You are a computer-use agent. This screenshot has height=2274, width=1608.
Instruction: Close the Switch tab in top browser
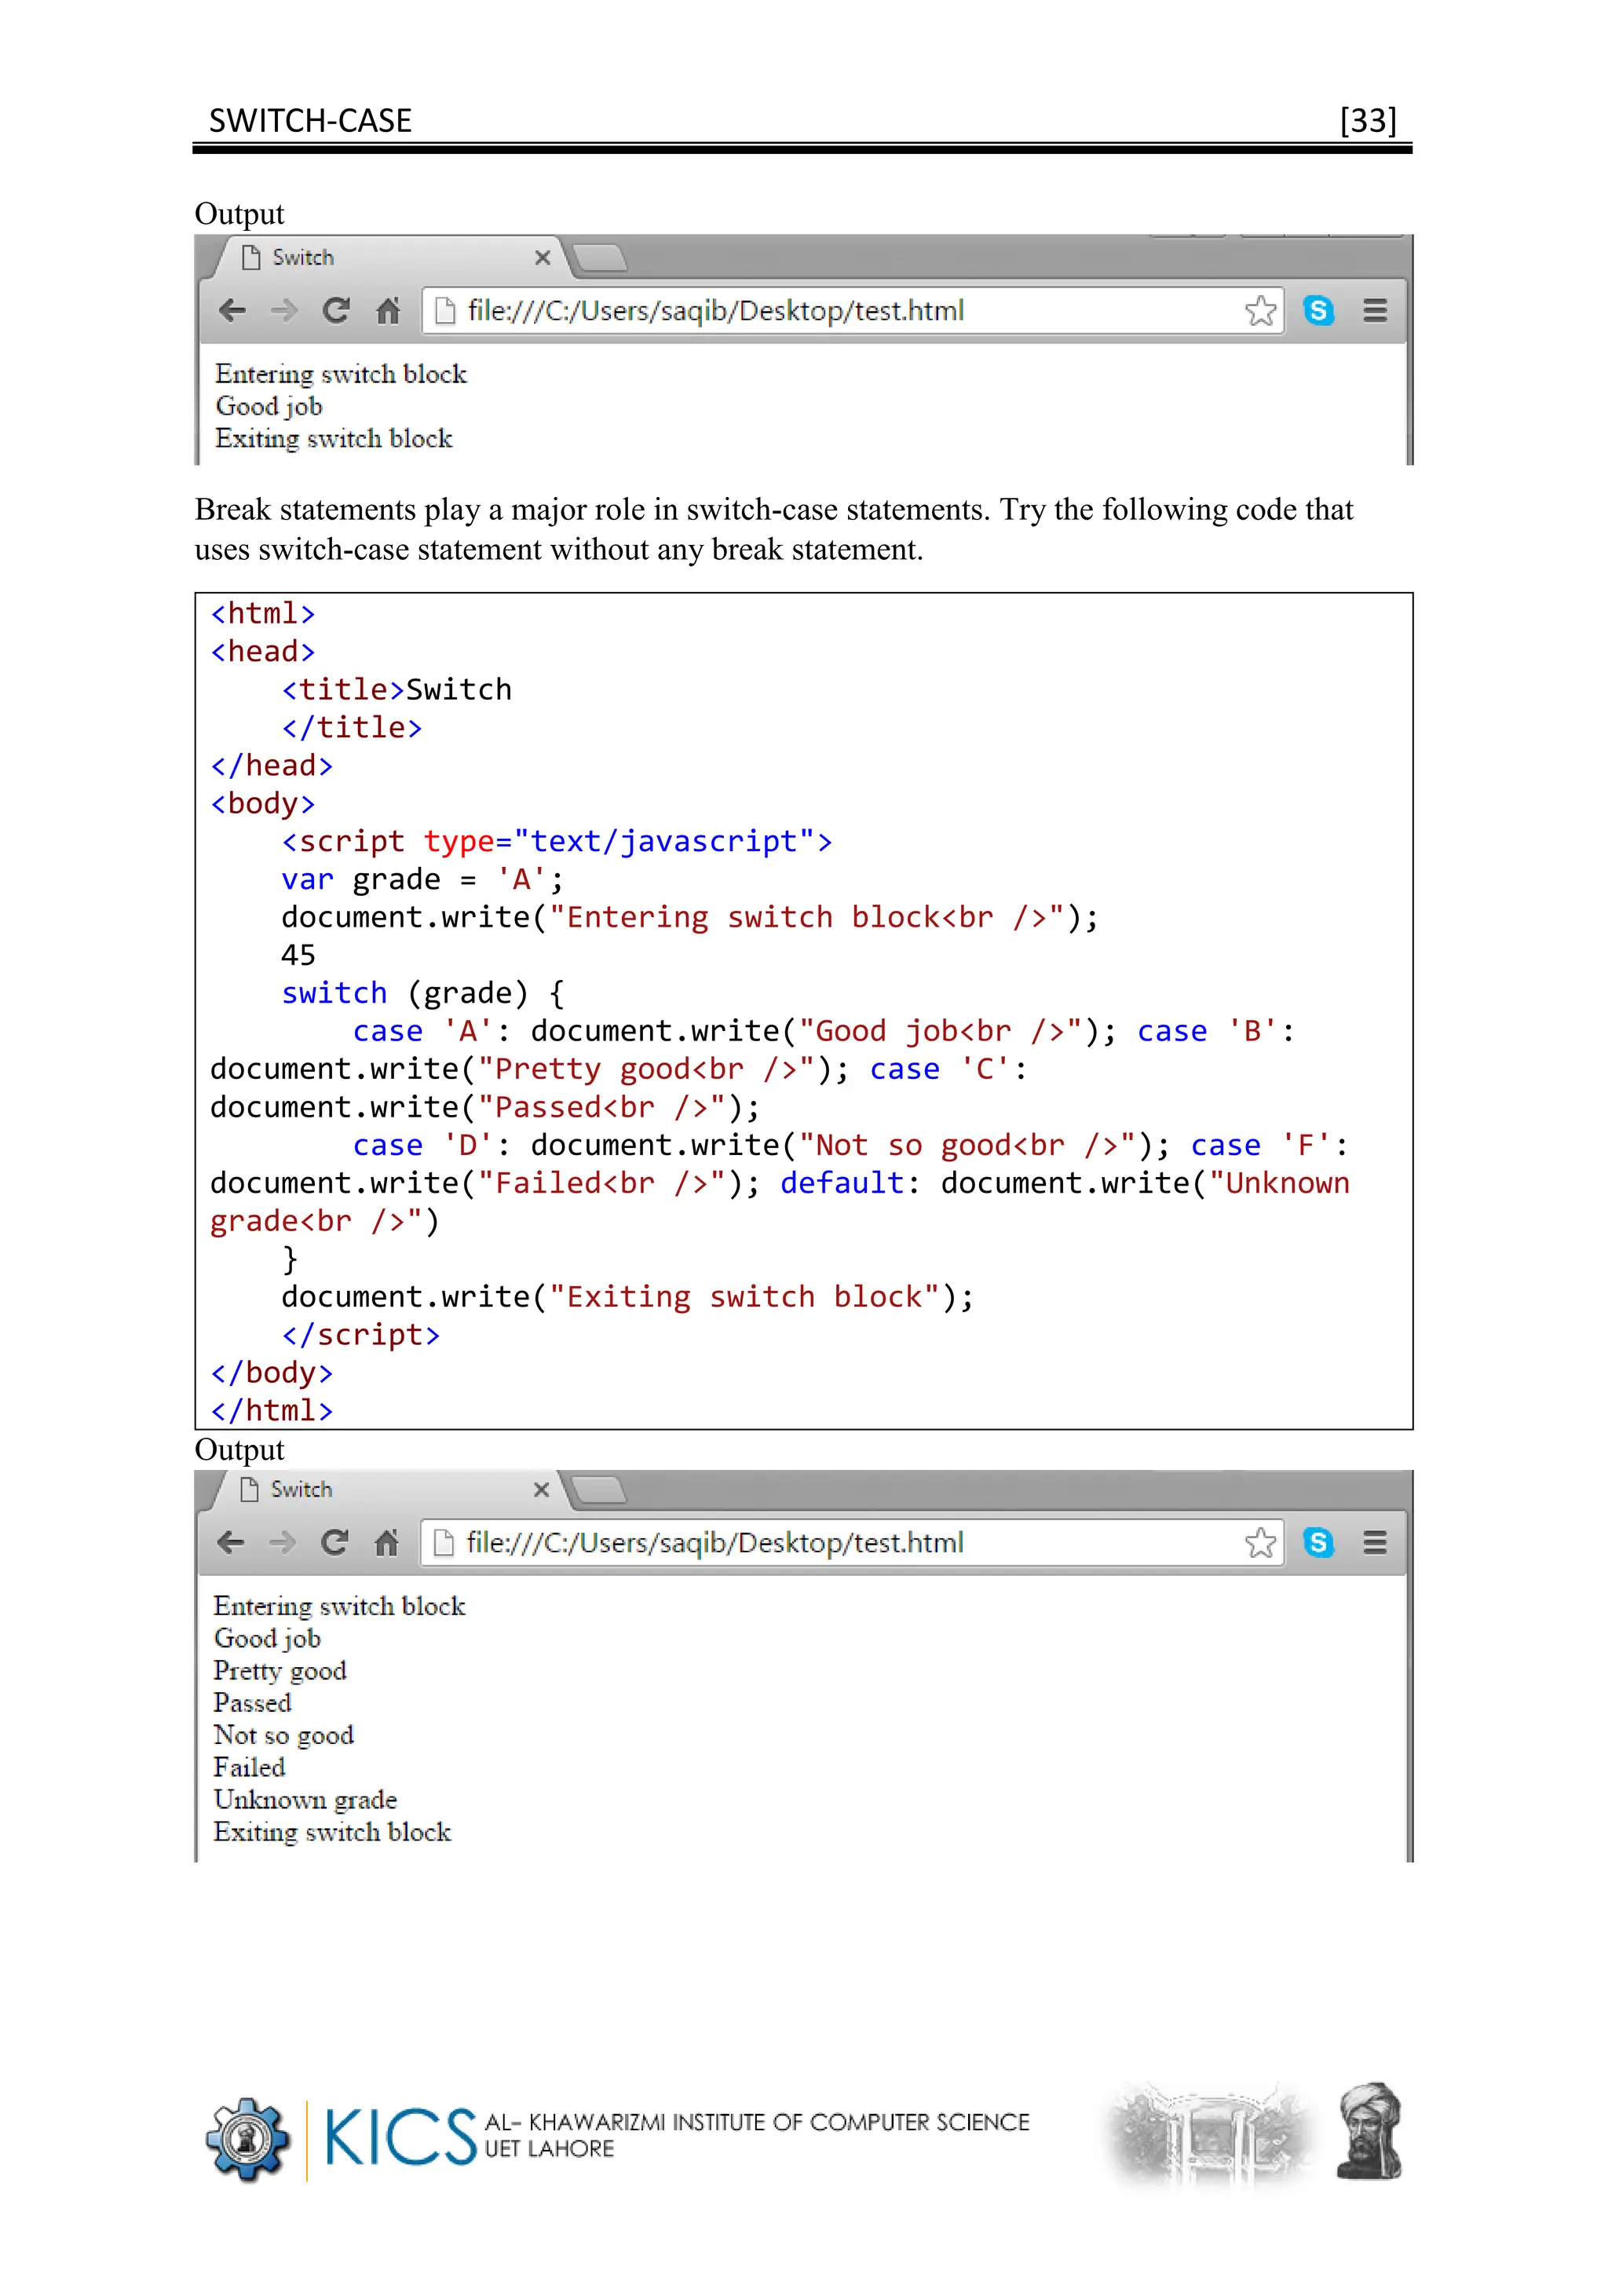pyautogui.click(x=543, y=258)
